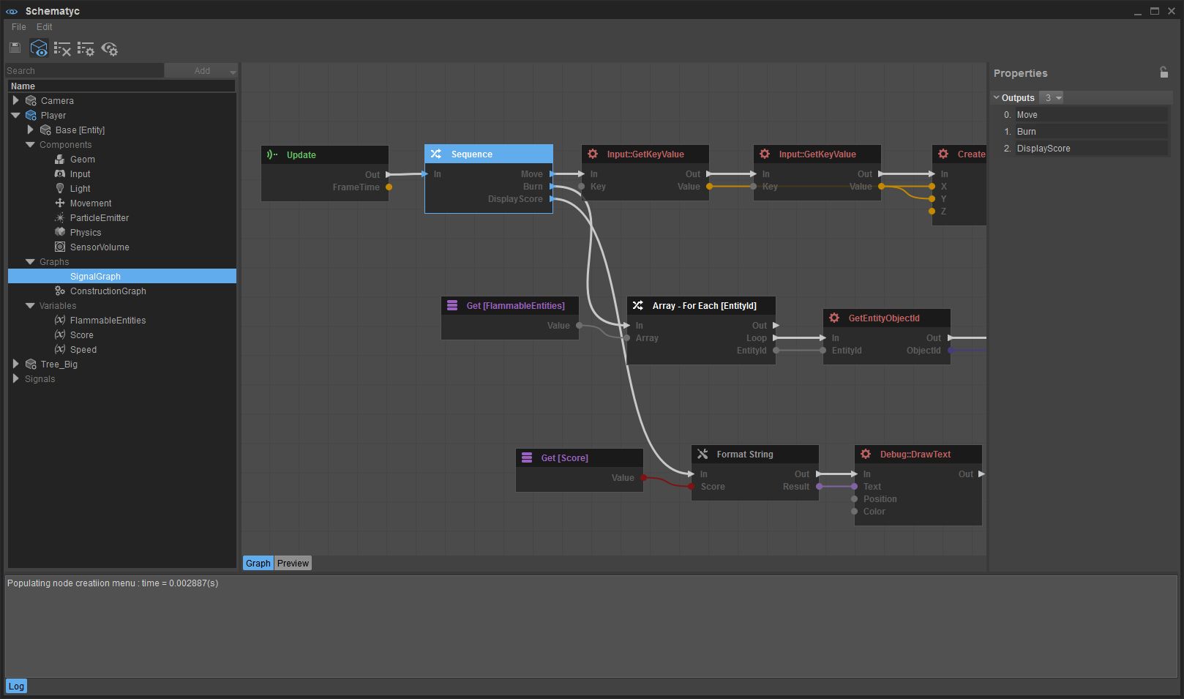Click the clear list toolbar icon
Image resolution: width=1184 pixels, height=699 pixels.
point(62,47)
